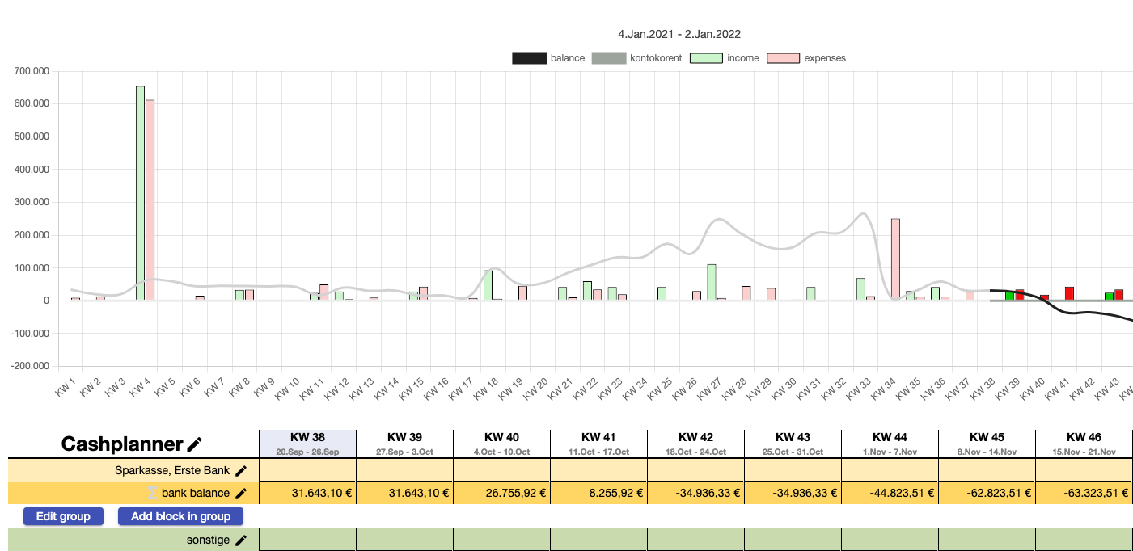
Task: Edit the Sparkasse, Erste Bank row name
Action: coord(241,470)
